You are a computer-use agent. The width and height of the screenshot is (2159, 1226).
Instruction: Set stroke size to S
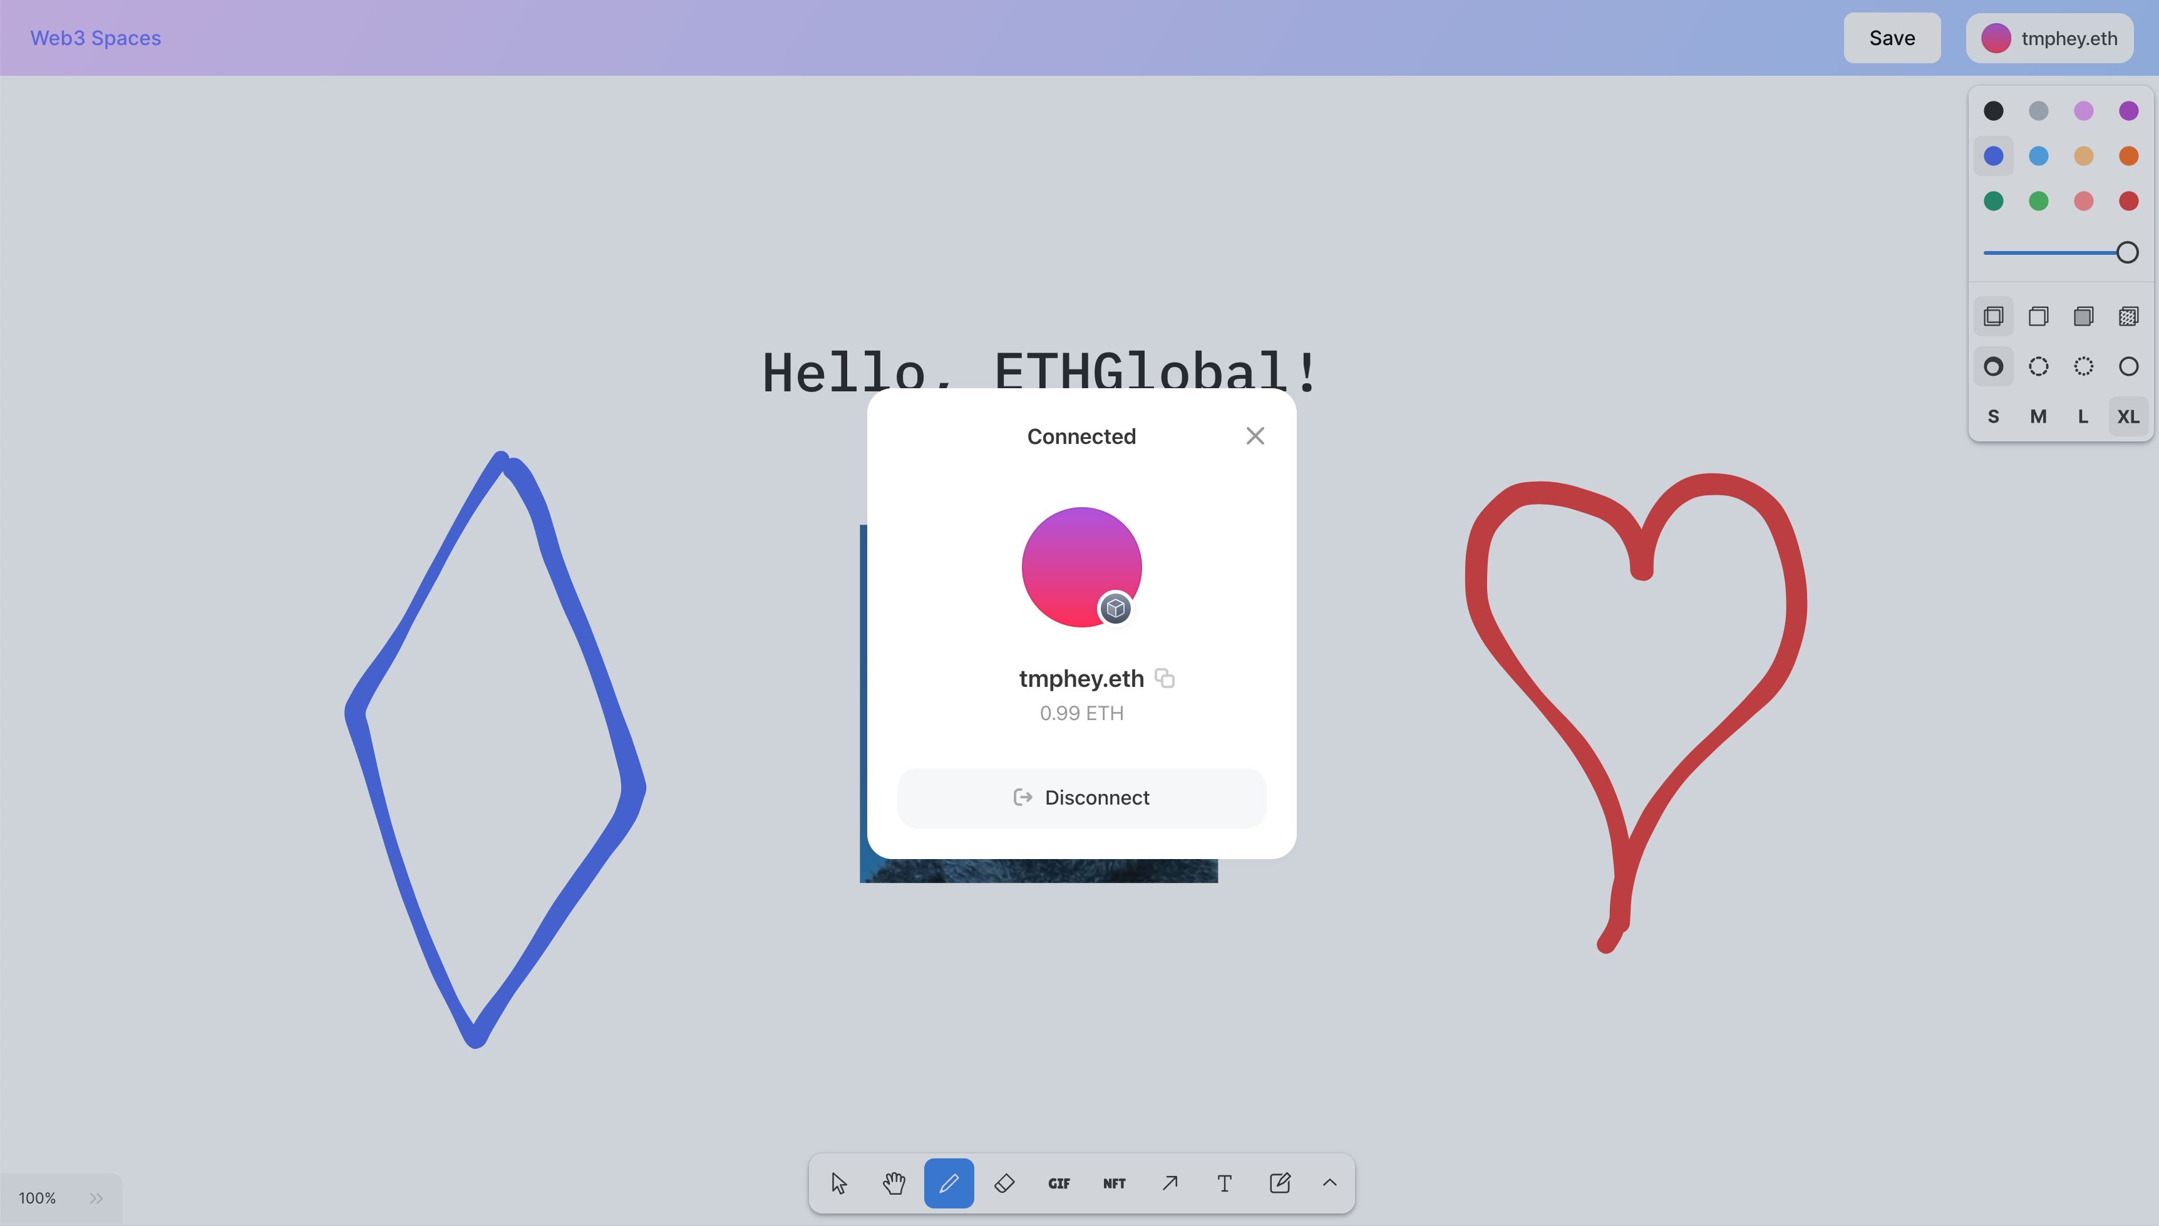click(x=1993, y=416)
